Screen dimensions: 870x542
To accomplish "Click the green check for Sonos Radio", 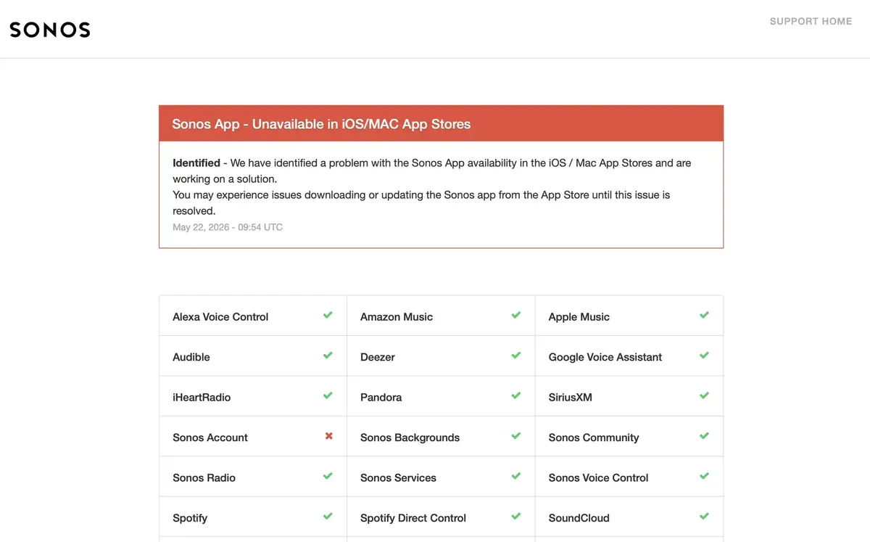I will click(x=328, y=476).
